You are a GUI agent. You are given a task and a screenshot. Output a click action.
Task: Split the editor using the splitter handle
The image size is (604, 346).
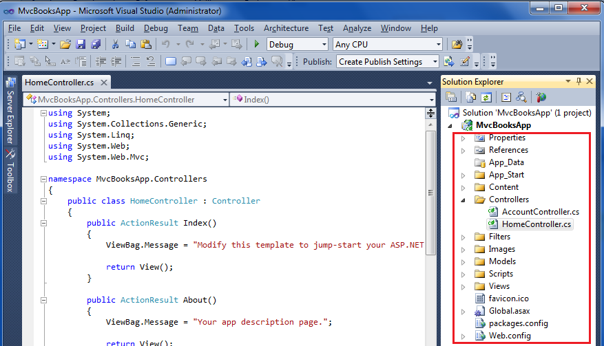430,113
